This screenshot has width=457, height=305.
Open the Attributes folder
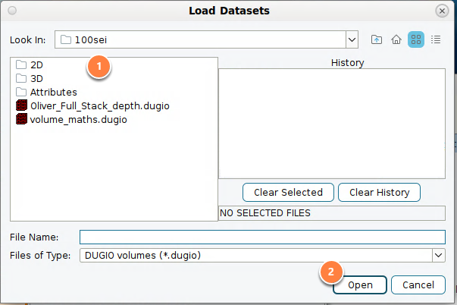pyautogui.click(x=47, y=93)
